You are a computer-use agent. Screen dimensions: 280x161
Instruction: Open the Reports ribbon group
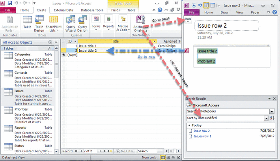tap(108, 23)
